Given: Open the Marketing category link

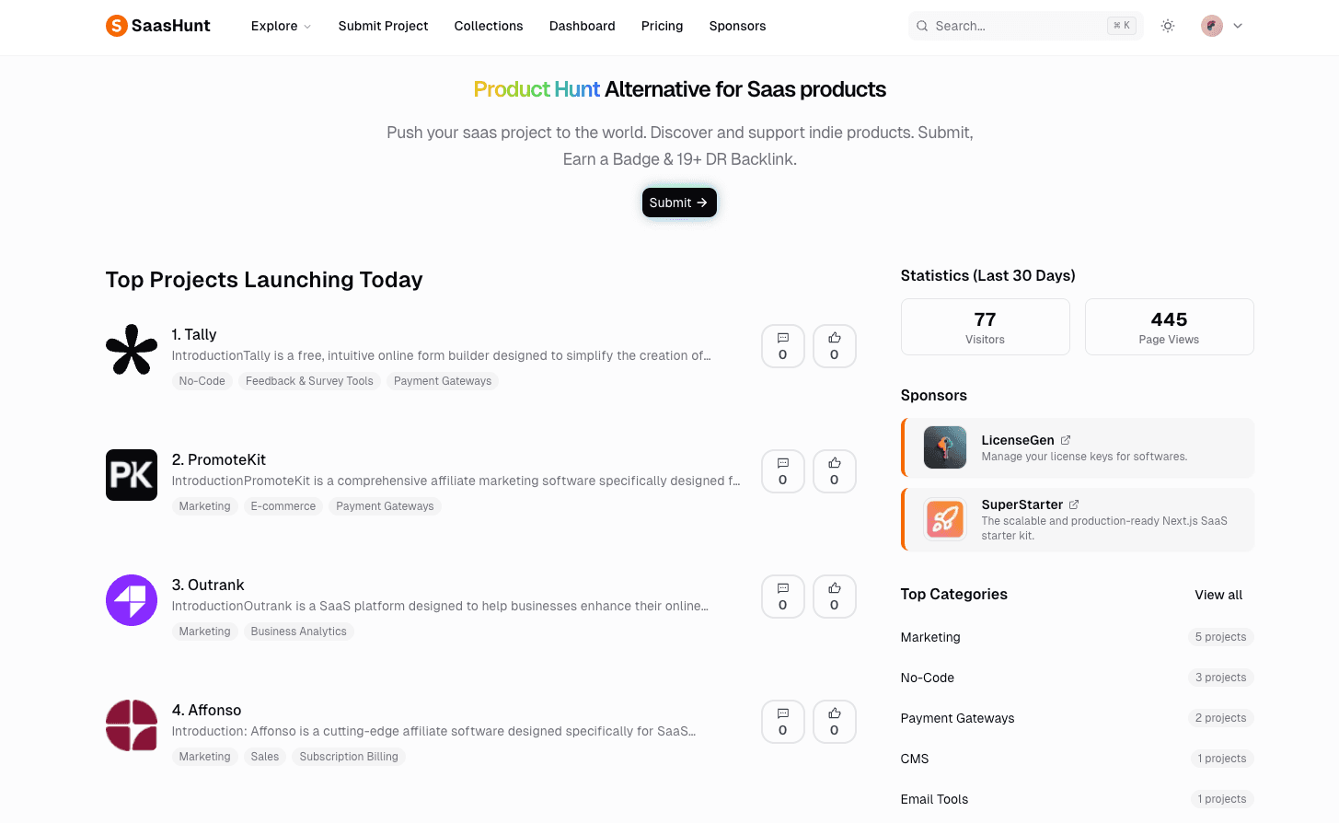Looking at the screenshot, I should 930,637.
